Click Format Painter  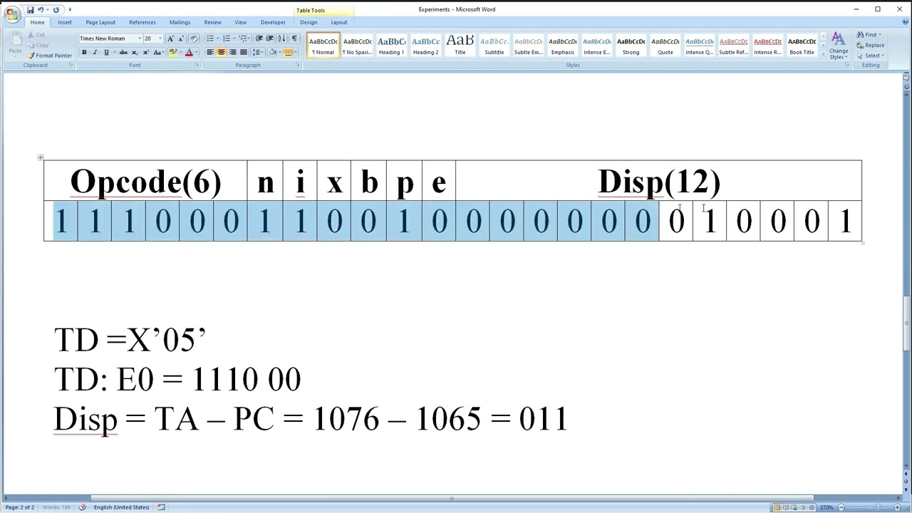50,56
